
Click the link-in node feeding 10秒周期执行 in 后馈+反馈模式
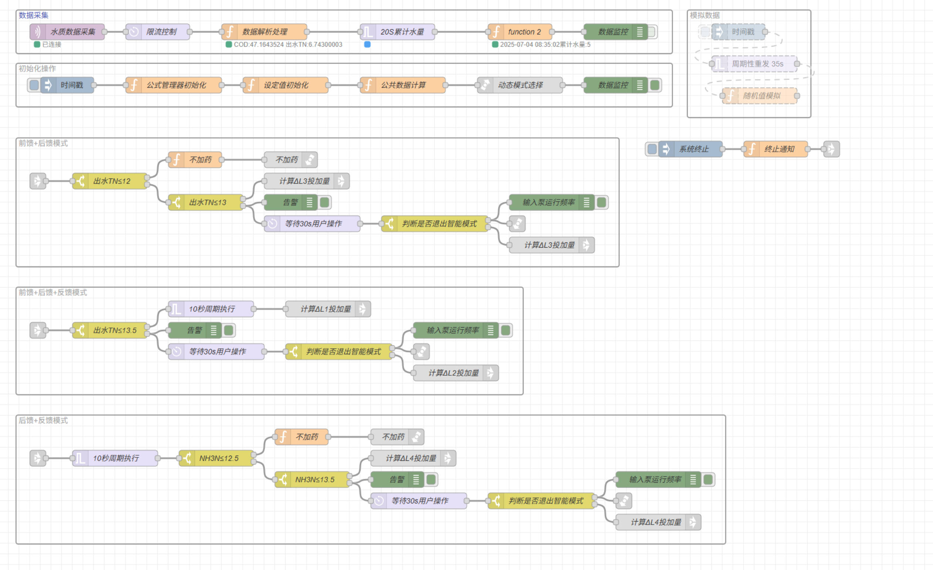tap(38, 458)
